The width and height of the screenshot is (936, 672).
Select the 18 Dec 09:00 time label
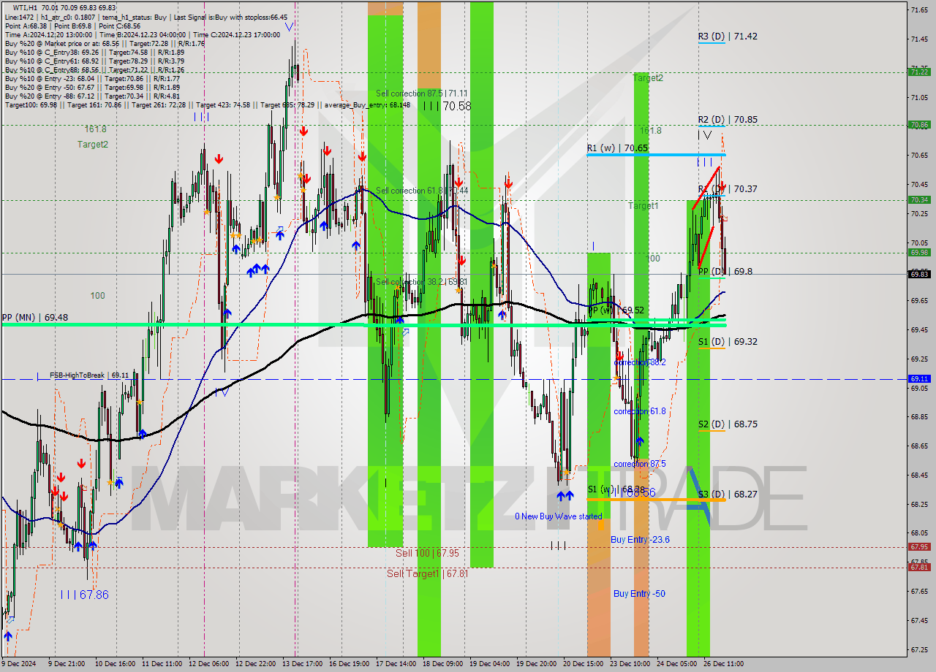pyautogui.click(x=442, y=664)
